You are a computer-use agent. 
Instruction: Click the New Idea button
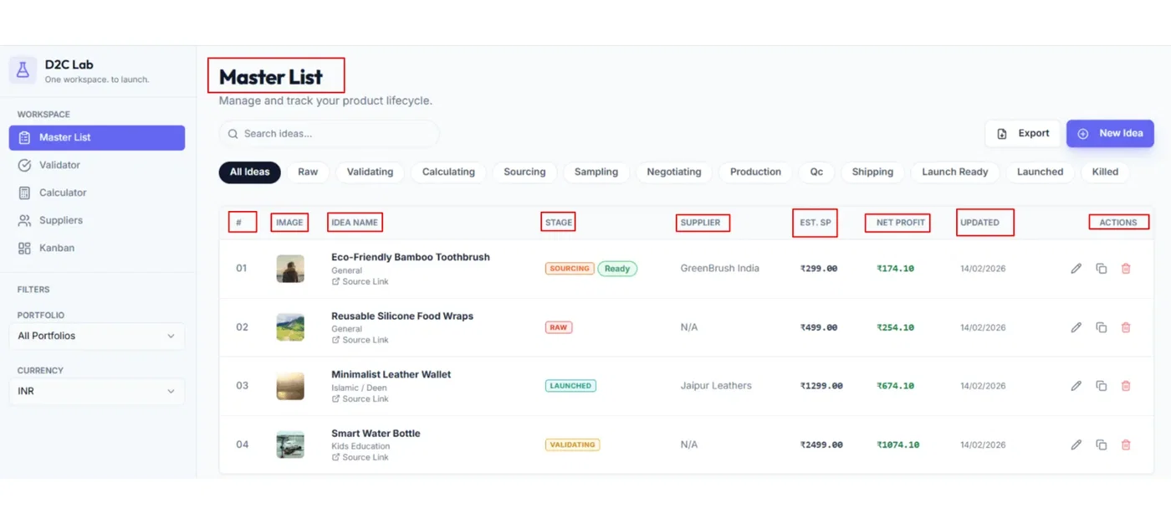[1110, 133]
